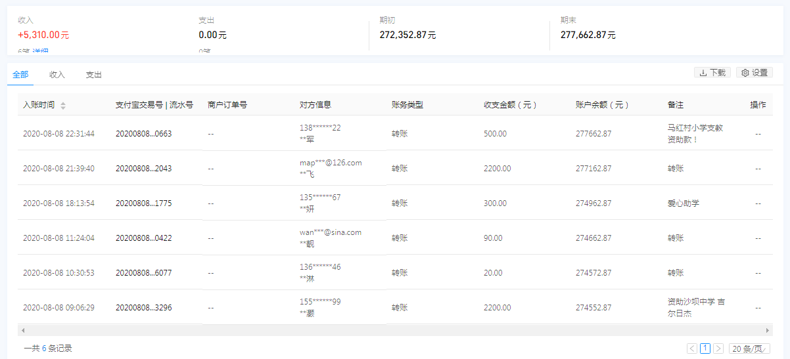Click the 爱心助学 remark cell

coord(684,203)
